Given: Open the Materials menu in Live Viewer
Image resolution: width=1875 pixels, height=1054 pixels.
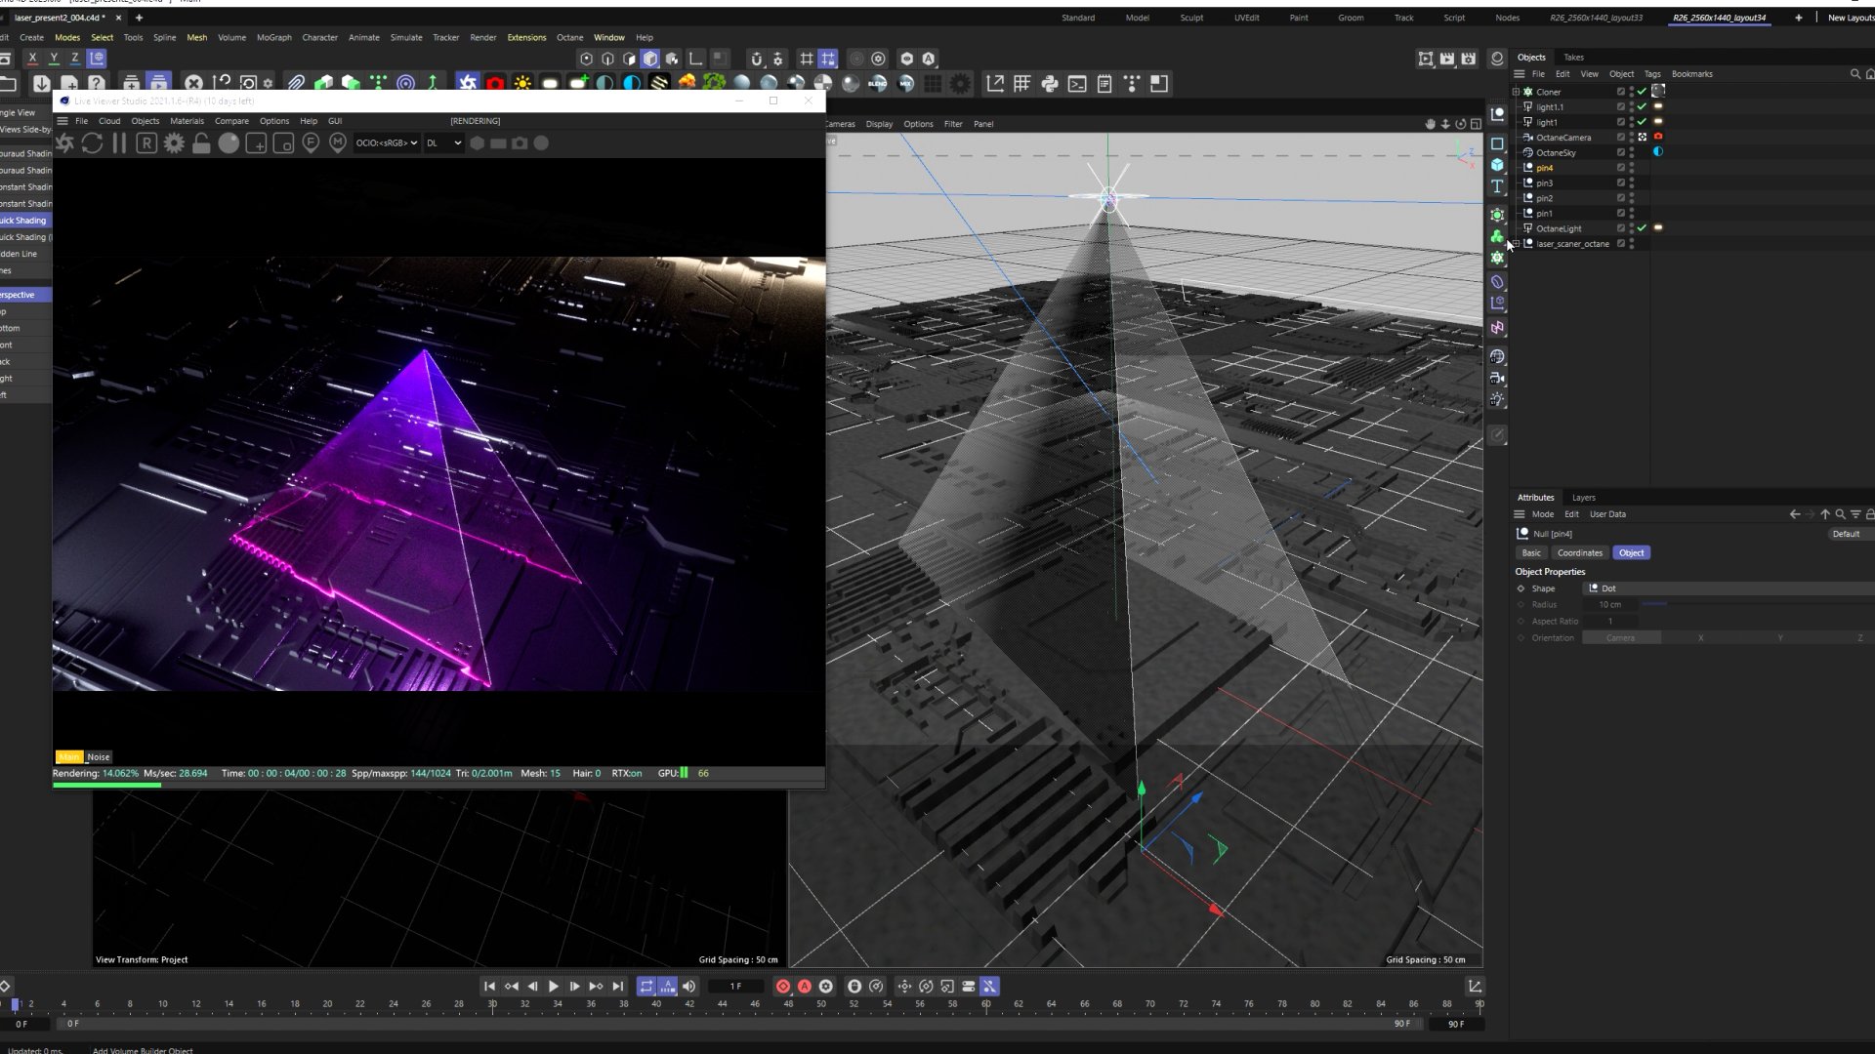Looking at the screenshot, I should point(187,121).
